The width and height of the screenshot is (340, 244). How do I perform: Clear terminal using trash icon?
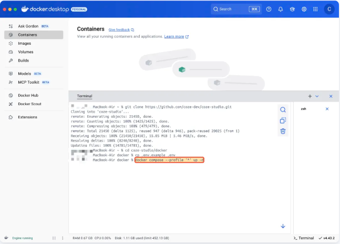coord(283,131)
